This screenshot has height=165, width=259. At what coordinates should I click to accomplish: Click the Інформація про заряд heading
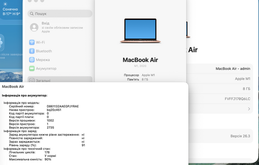(20, 131)
